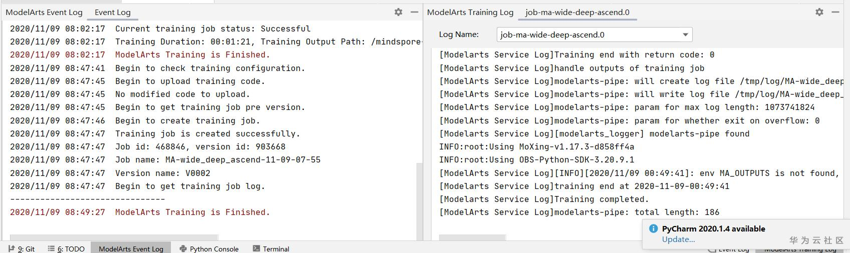The width and height of the screenshot is (850, 253).
Task: Click the 'Version name: V0002' line
Action: pyautogui.click(x=110, y=173)
